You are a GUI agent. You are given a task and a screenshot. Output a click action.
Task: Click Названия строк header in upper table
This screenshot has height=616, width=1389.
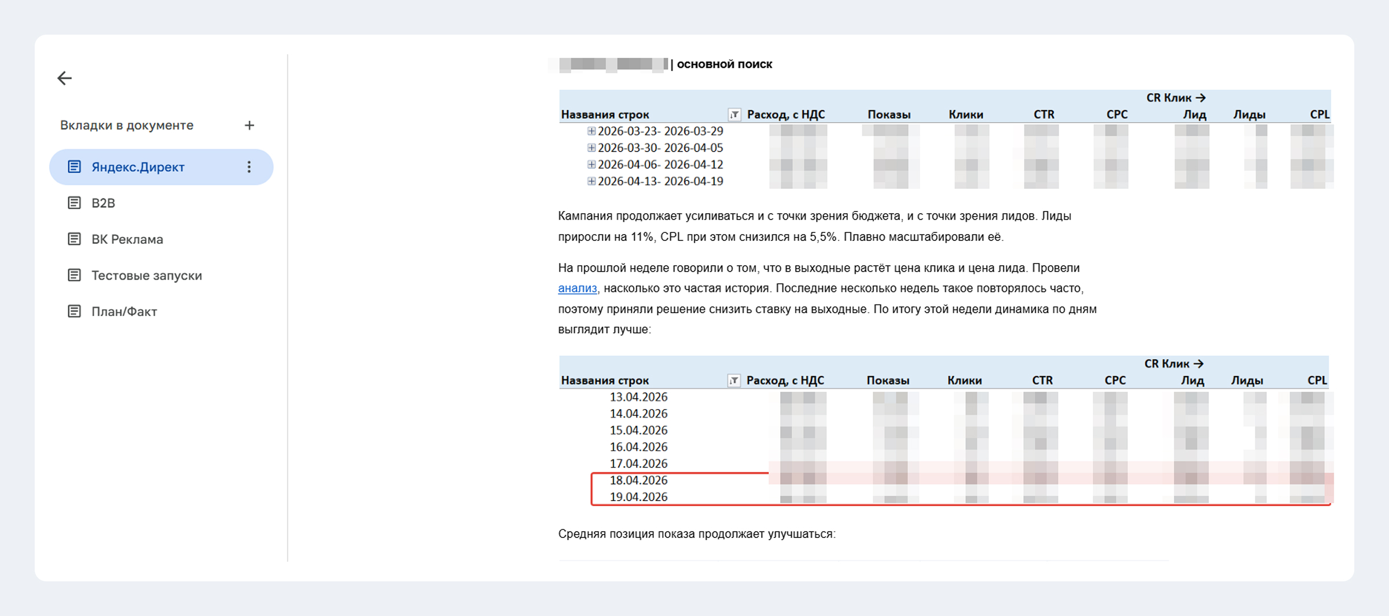point(605,114)
